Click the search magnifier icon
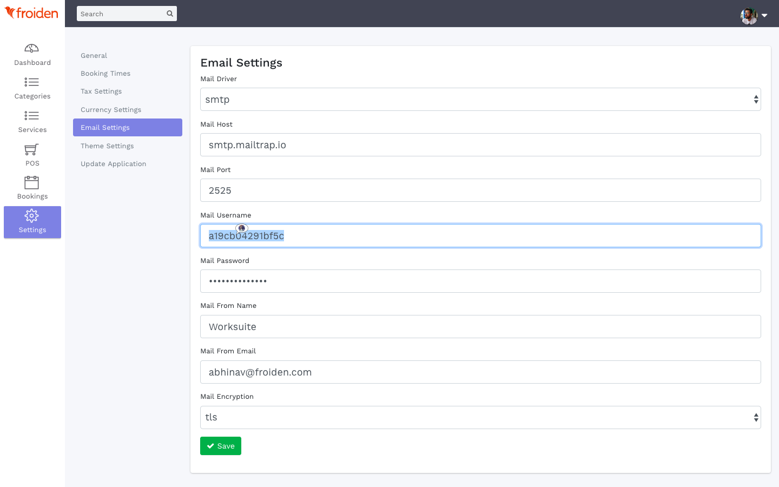 pos(170,14)
